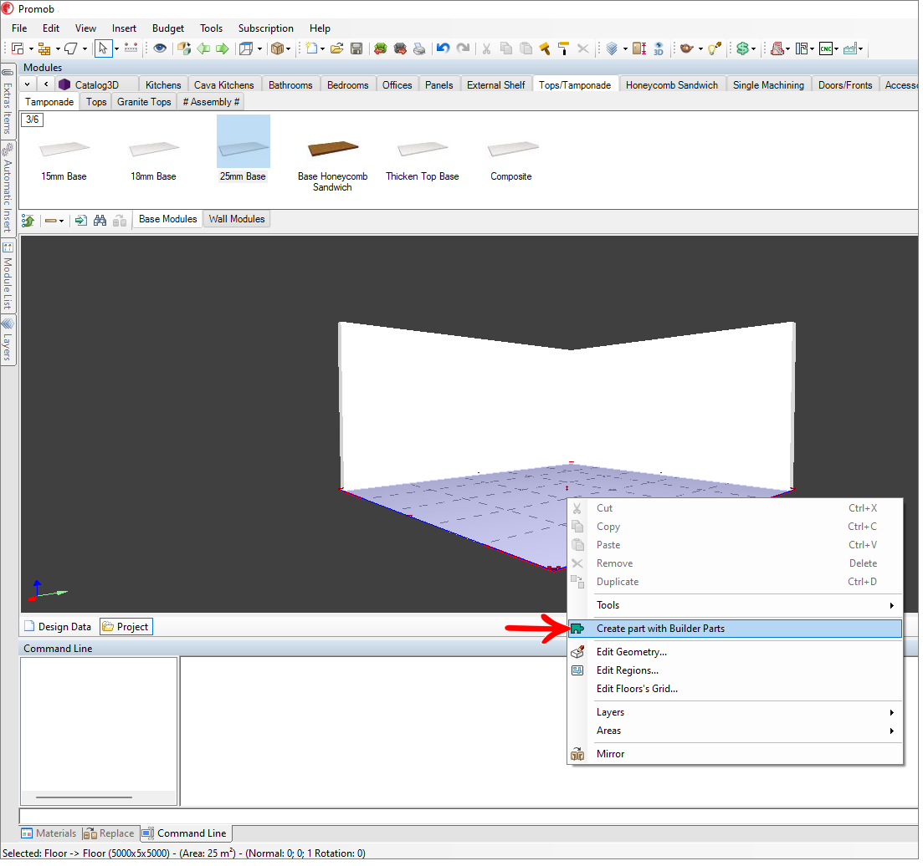
Task: Click the save floppy disk icon
Action: pyautogui.click(x=356, y=48)
